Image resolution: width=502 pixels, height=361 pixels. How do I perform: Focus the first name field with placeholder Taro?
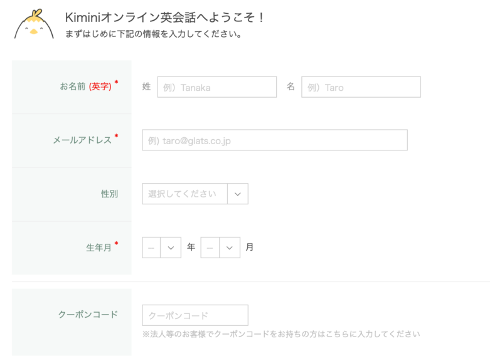click(x=361, y=87)
